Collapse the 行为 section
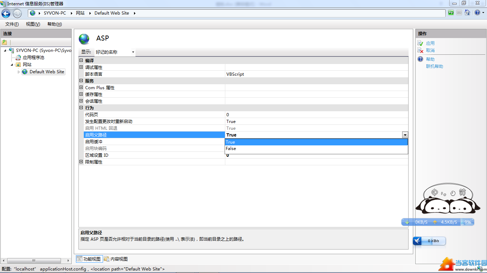 click(81, 108)
